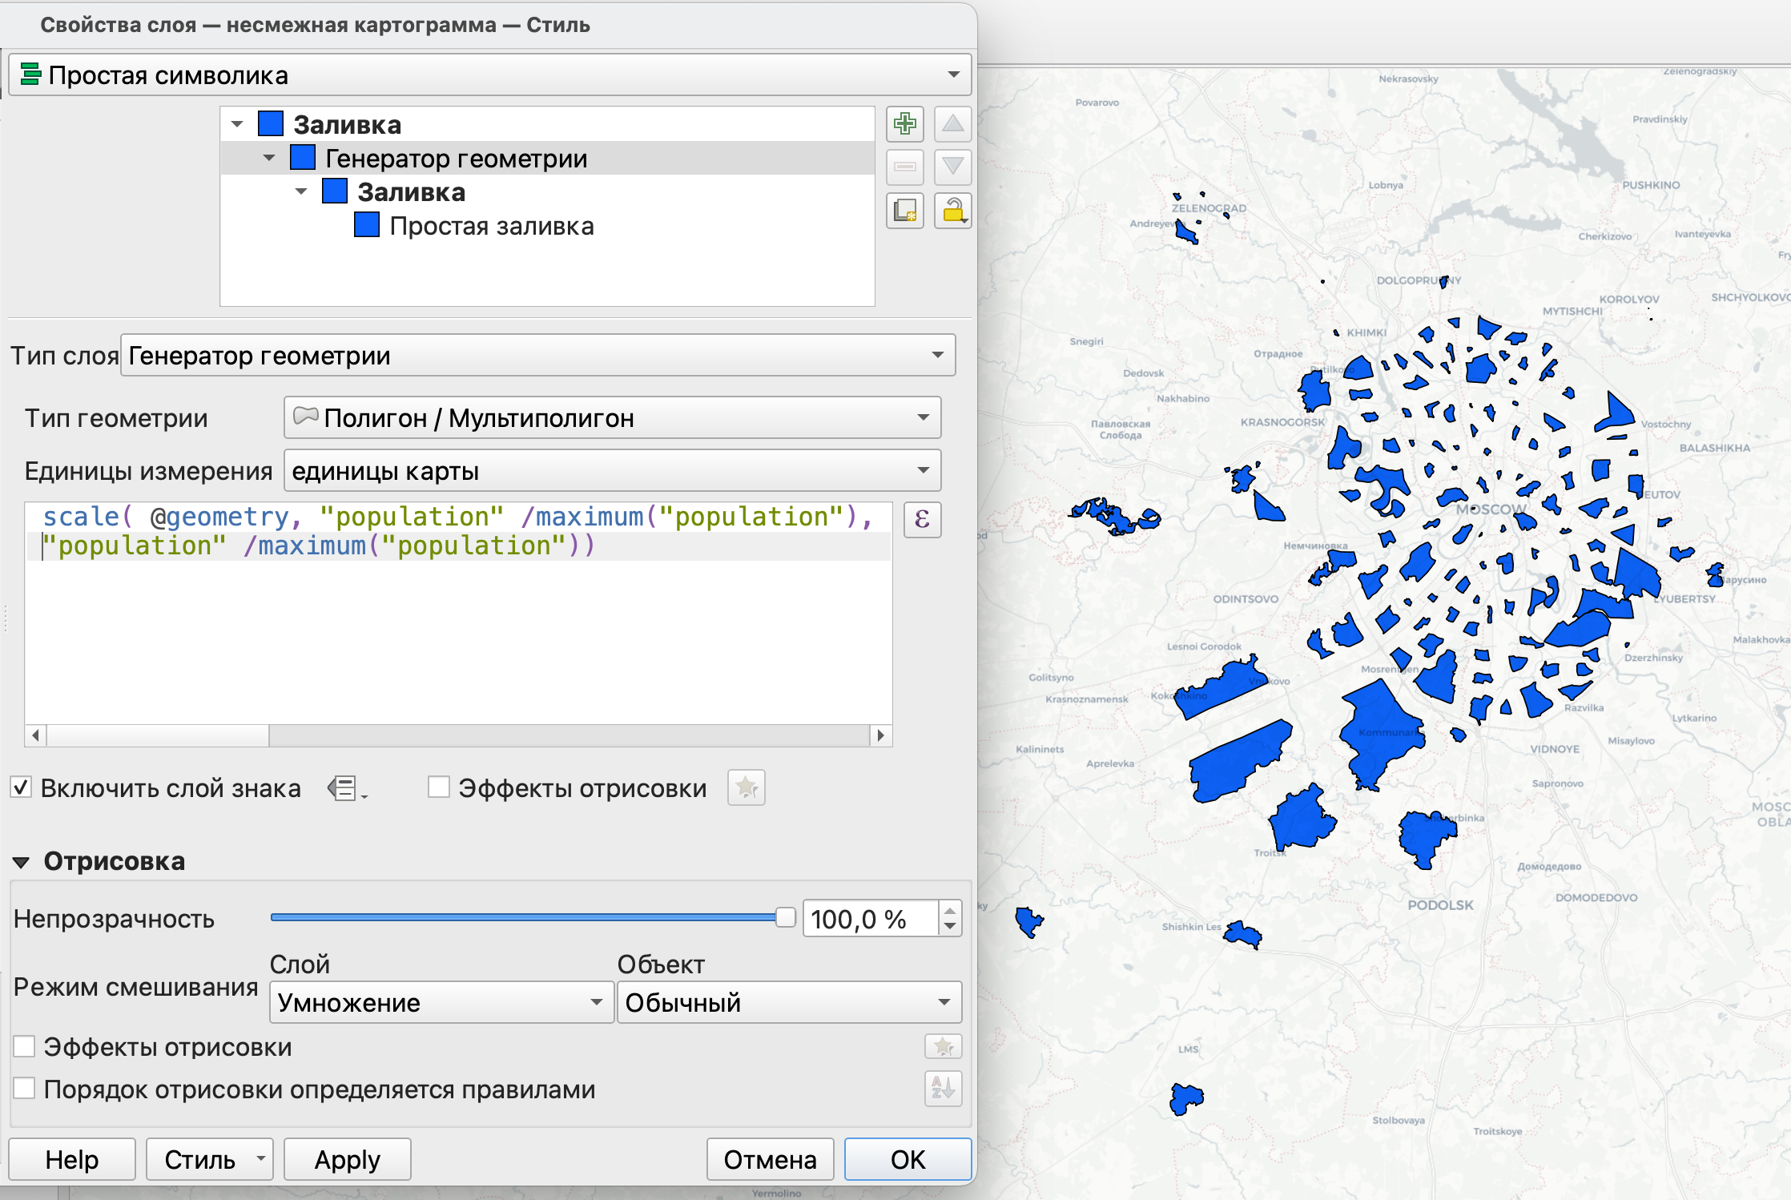Screen dimensions: 1791x1200
Task: Click the Непрозрачность opacity slider handle
Action: [x=785, y=917]
